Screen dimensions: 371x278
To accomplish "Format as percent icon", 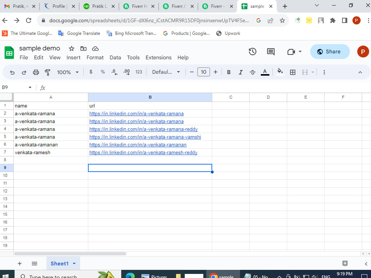I will (103, 72).
